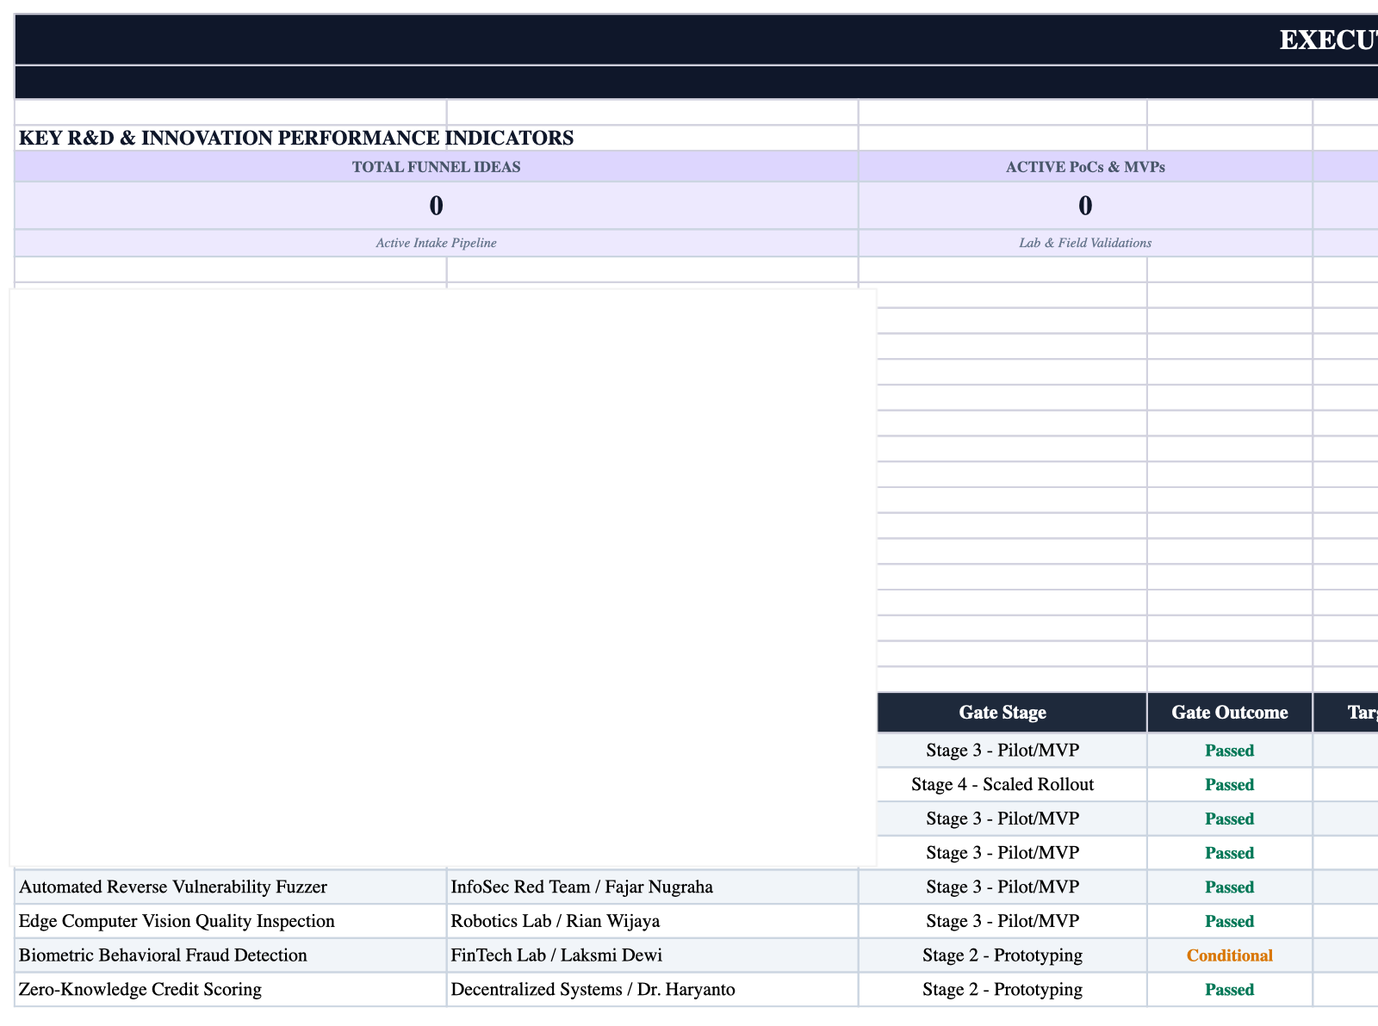The height and width of the screenshot is (1026, 1378).
Task: Click Stage 2 - Prototyping for Biometric row
Action: pos(1002,955)
